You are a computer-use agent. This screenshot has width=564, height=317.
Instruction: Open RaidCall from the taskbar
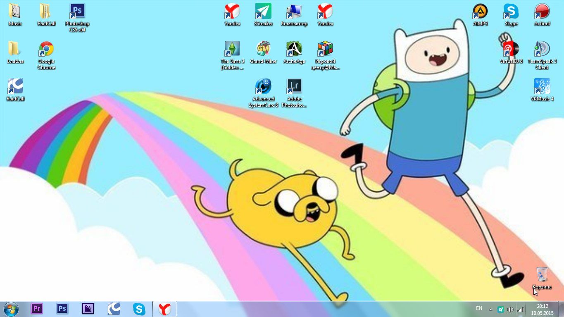click(x=114, y=309)
